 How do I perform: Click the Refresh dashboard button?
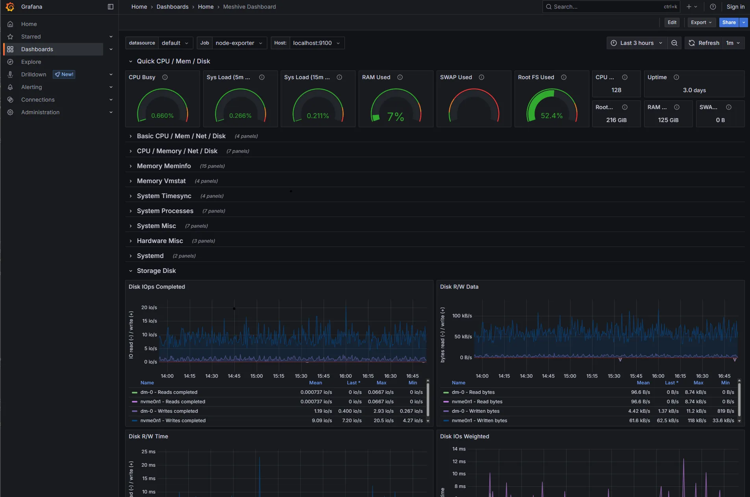coord(704,43)
